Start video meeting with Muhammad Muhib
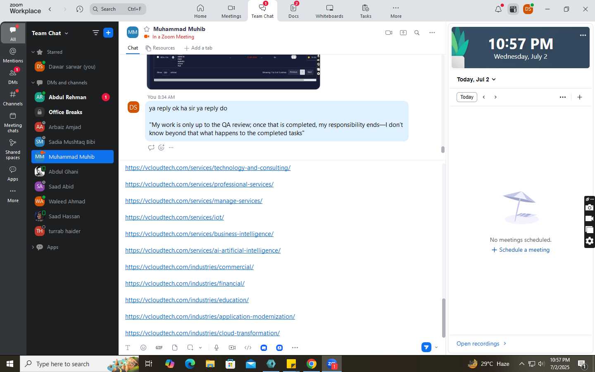 389,33
